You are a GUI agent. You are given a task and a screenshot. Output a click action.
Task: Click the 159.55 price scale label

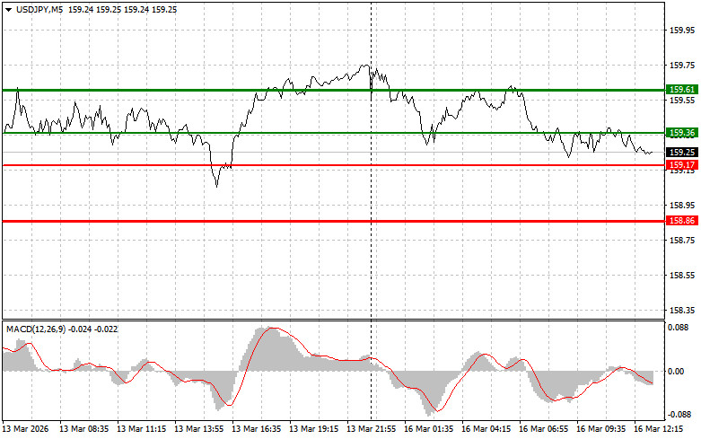click(682, 101)
